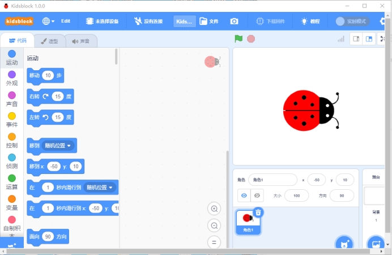Click the 角色1 sprite name field
The image size is (392, 255).
272,180
